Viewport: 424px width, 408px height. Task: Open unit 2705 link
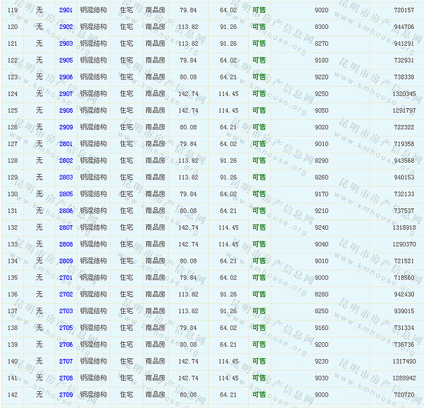(x=65, y=328)
